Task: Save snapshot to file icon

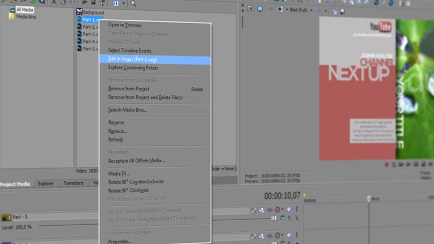Action: tap(342, 12)
